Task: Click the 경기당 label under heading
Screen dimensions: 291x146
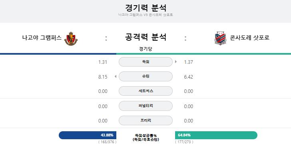Action: pos(145,49)
